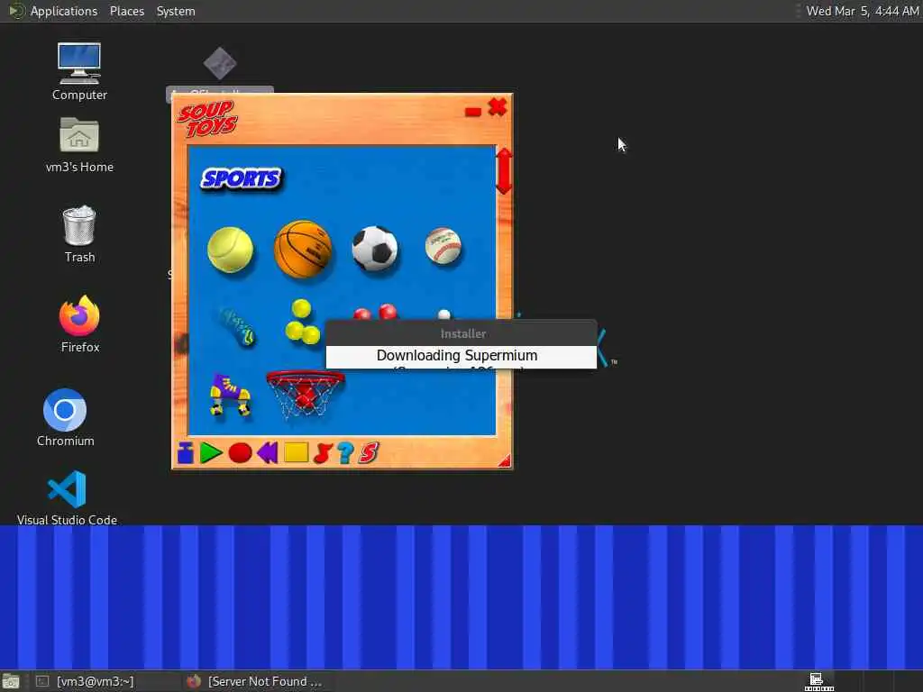
Task: Select the soccer ball toy
Action: click(375, 249)
